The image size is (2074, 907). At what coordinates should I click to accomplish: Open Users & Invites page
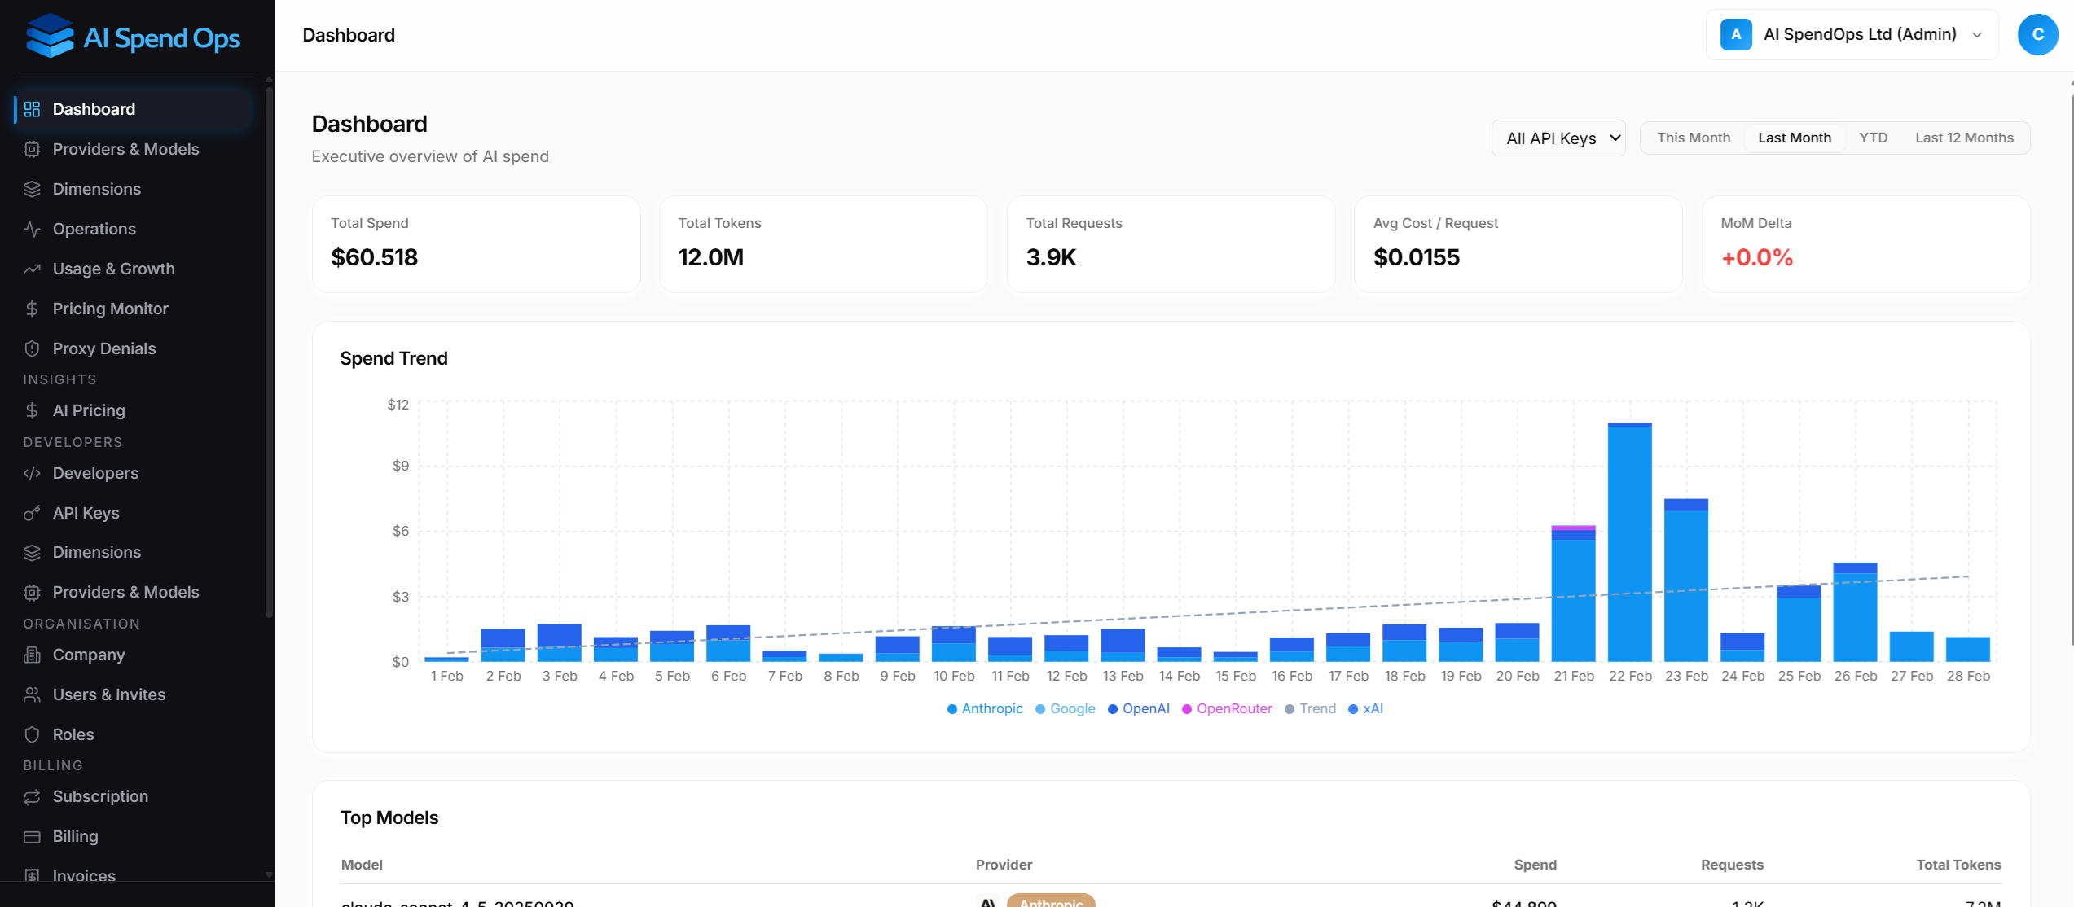click(108, 694)
